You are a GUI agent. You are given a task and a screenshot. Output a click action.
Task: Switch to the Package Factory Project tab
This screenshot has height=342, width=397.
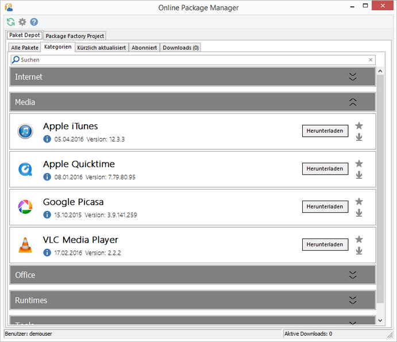pos(75,36)
